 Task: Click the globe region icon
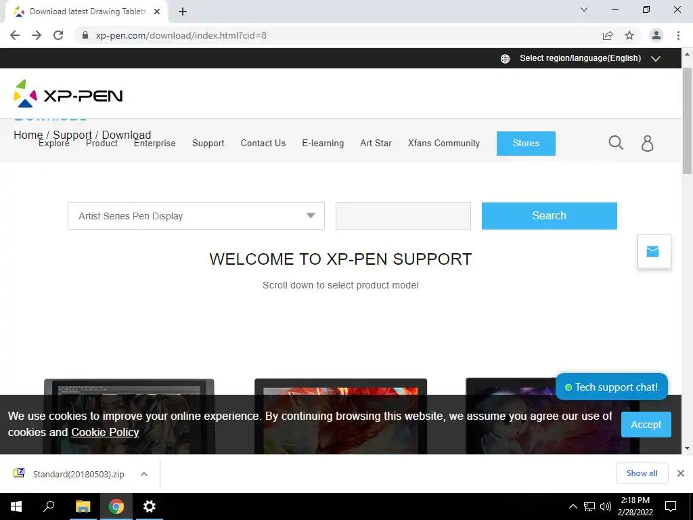point(505,58)
